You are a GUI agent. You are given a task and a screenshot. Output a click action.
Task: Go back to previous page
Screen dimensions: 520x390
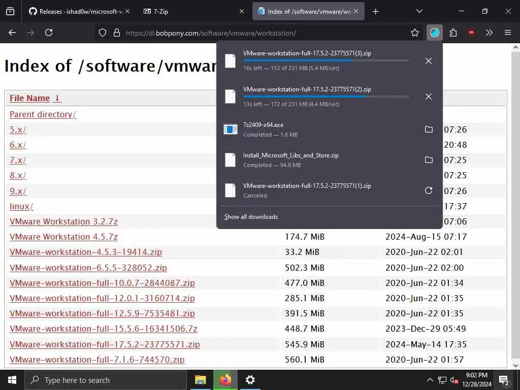pos(12,32)
